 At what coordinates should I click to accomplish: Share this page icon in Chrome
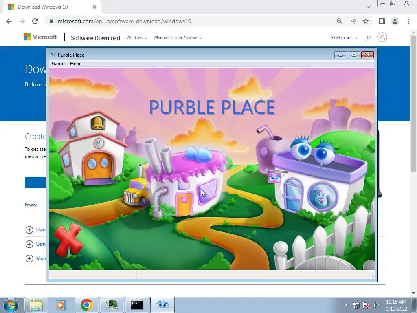(353, 21)
